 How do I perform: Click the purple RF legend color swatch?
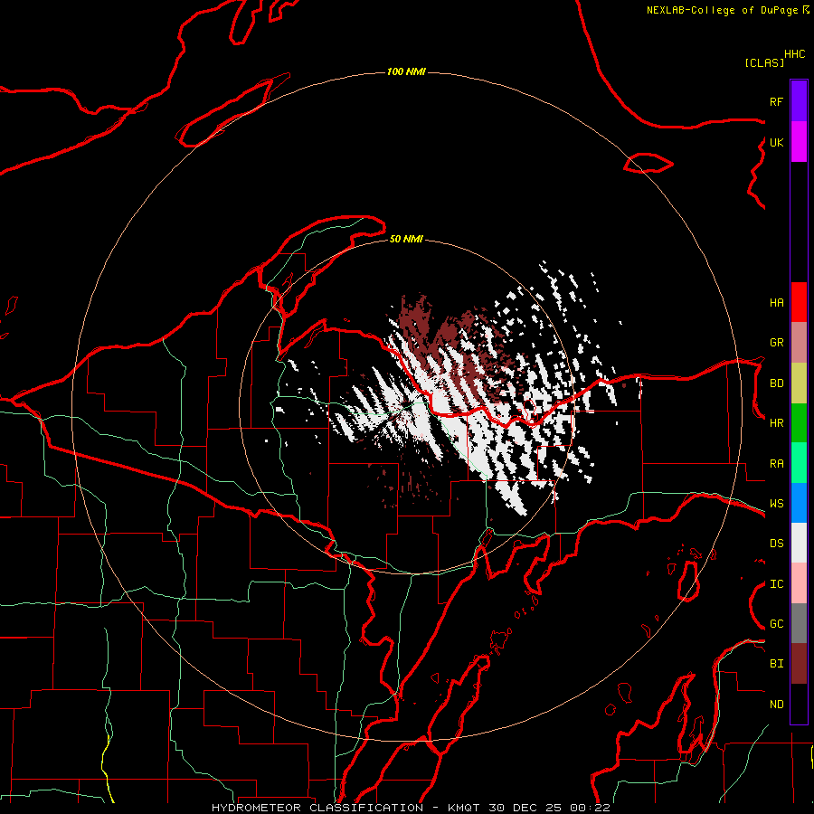tap(799, 101)
